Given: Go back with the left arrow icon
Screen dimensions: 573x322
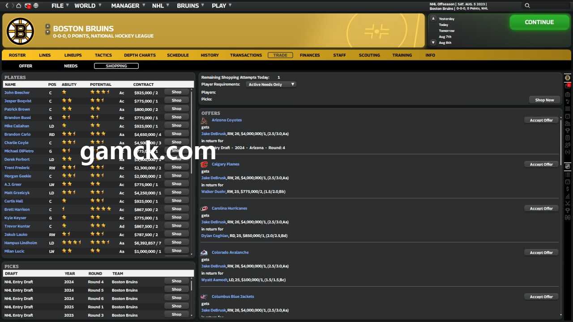Looking at the screenshot, I should click(7, 5).
